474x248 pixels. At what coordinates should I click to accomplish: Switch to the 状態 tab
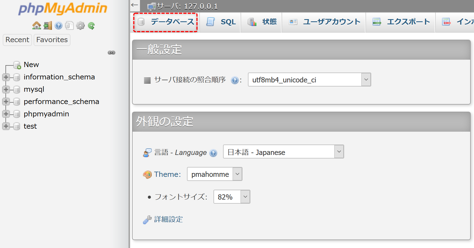coord(261,22)
